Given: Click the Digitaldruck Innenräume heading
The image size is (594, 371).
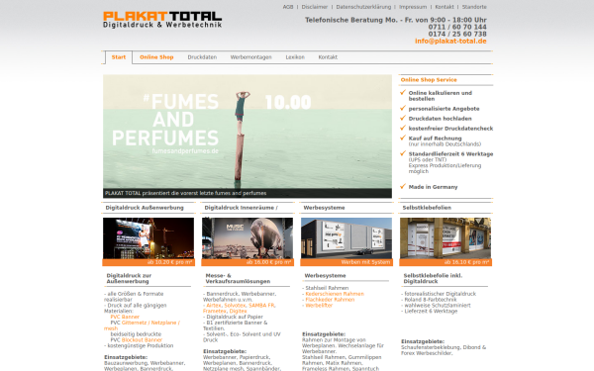Looking at the screenshot, I should [x=241, y=208].
